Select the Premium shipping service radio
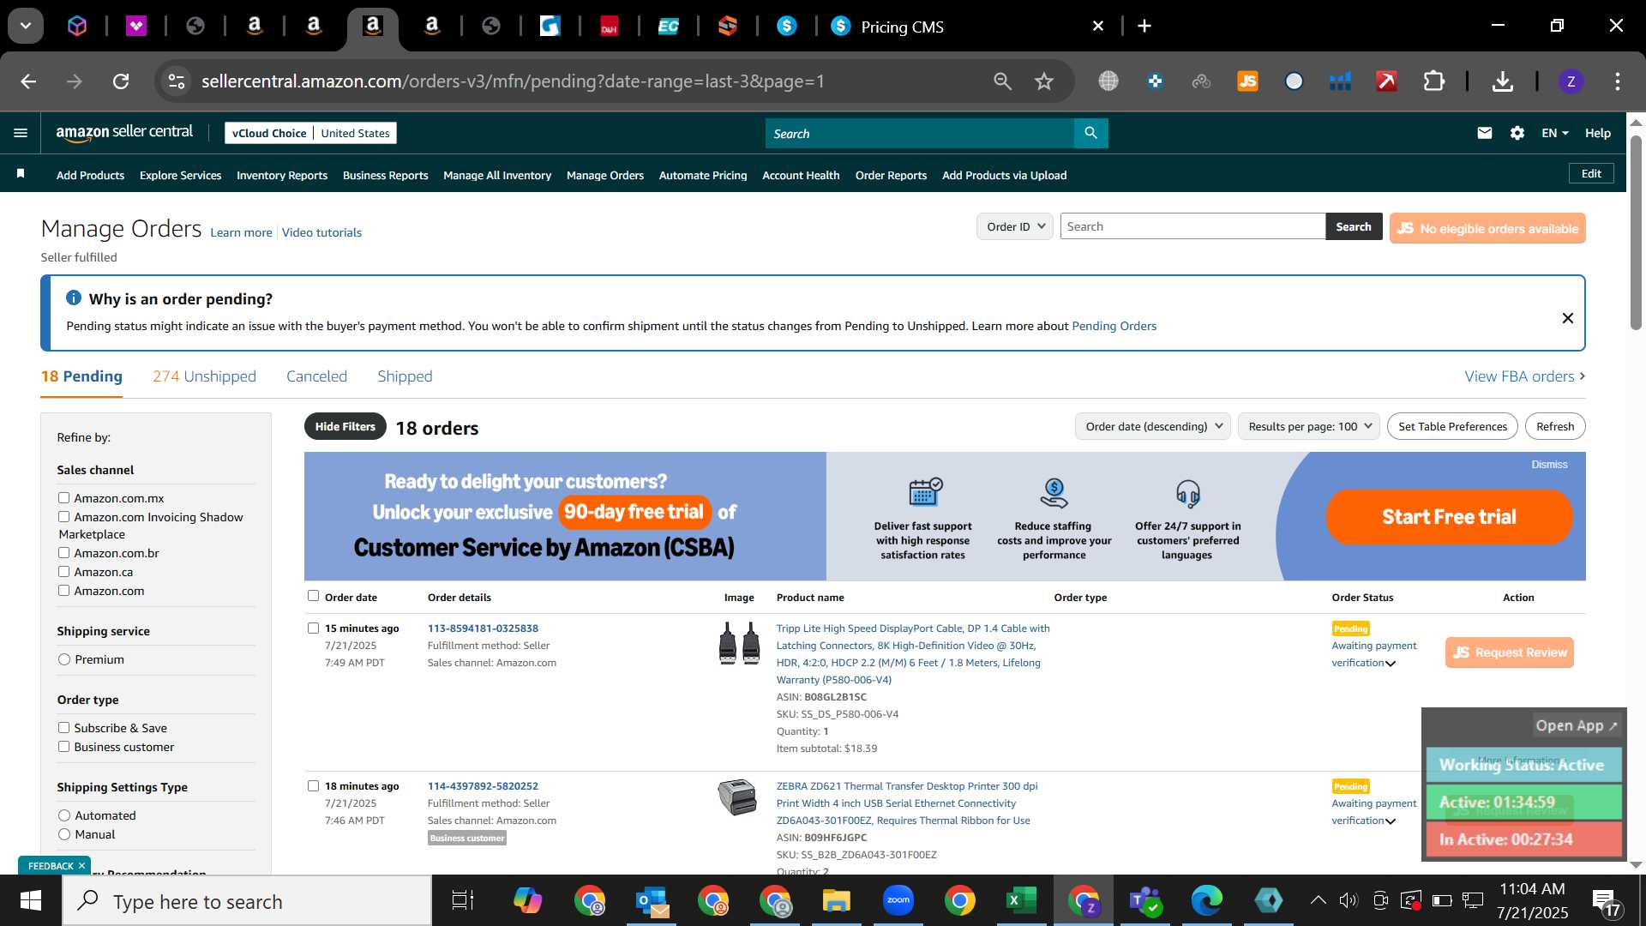This screenshot has width=1646, height=926. (64, 659)
